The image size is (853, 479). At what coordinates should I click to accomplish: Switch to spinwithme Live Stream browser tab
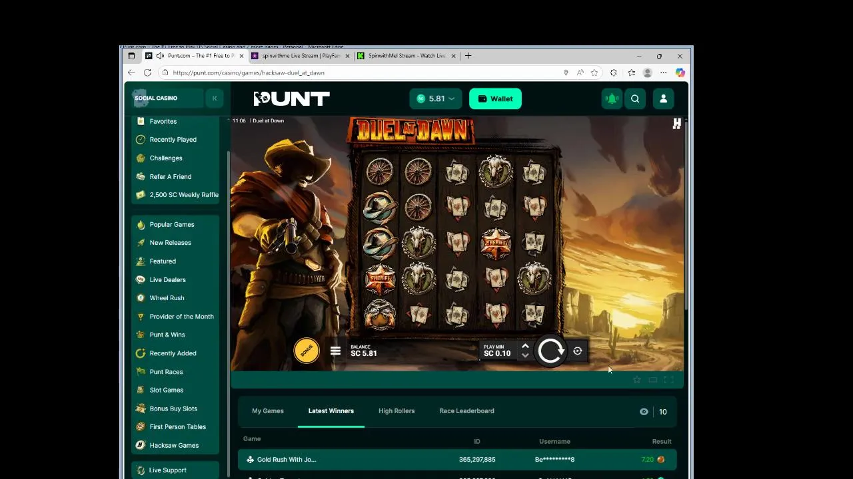point(301,56)
